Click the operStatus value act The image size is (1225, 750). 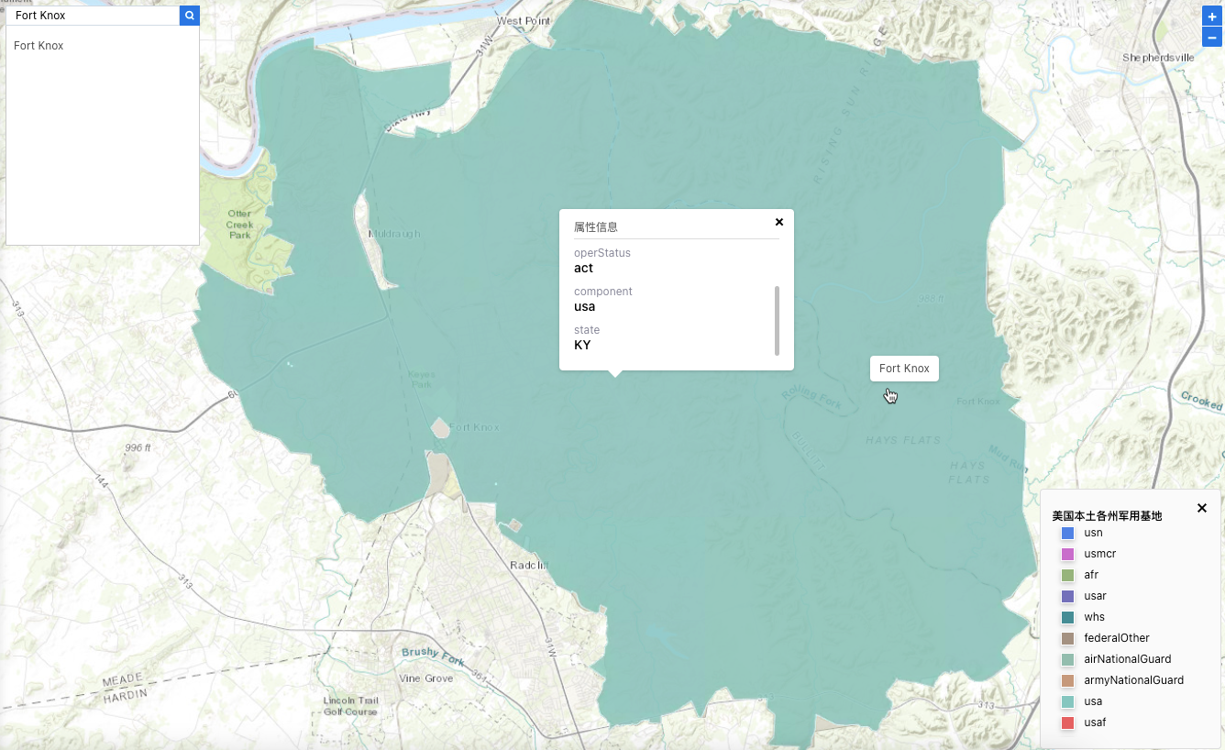pyautogui.click(x=583, y=269)
